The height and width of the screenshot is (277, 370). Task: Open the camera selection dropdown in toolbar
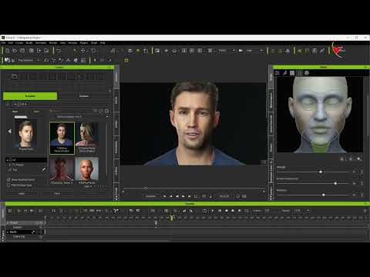pyautogui.click(x=254, y=51)
